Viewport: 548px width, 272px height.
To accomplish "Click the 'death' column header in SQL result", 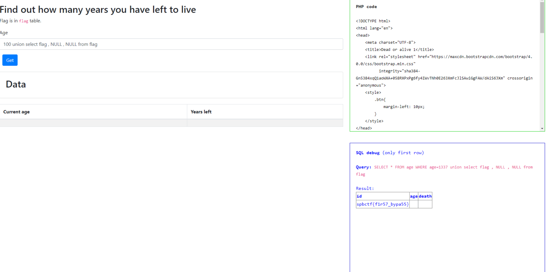I will [425, 196].
